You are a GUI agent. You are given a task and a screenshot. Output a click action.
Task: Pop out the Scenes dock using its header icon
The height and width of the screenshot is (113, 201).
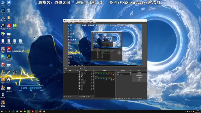77,71
